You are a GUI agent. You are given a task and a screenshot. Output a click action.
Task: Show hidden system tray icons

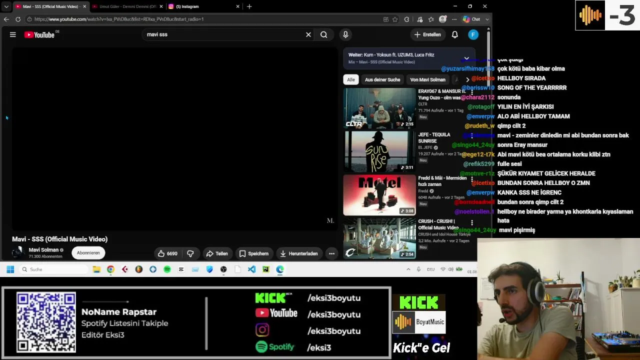coord(408,269)
